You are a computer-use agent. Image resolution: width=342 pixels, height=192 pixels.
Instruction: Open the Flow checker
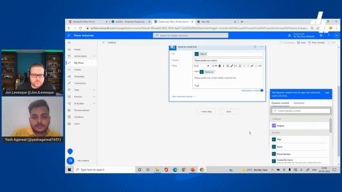click(x=316, y=43)
